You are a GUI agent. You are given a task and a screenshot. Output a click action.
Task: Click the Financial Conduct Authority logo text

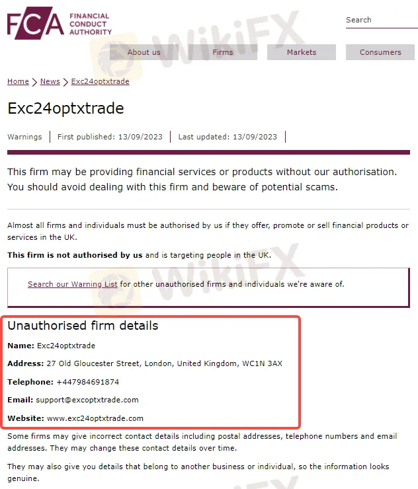[90, 24]
